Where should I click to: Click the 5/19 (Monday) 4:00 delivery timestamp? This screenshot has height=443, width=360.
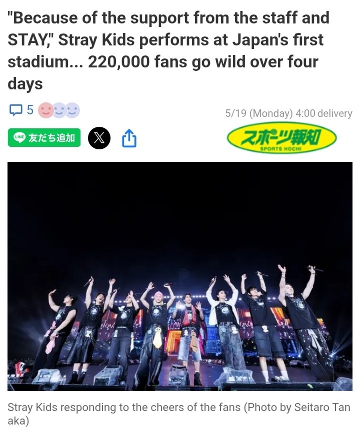click(x=288, y=113)
